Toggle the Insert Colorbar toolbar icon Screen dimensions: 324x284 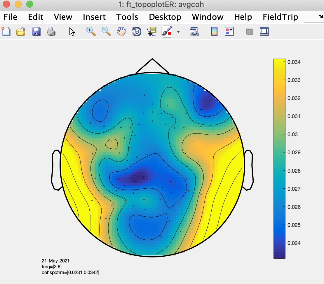(214, 31)
